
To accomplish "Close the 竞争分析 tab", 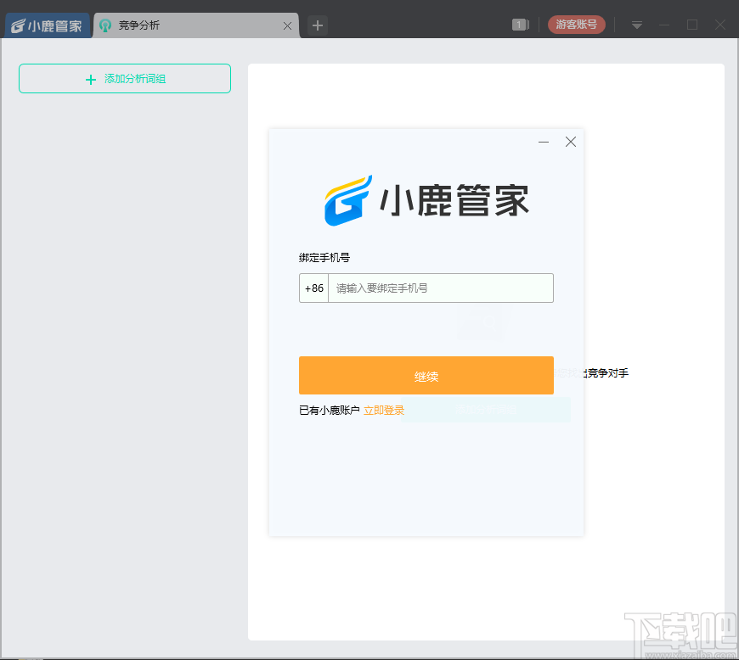I will point(287,25).
